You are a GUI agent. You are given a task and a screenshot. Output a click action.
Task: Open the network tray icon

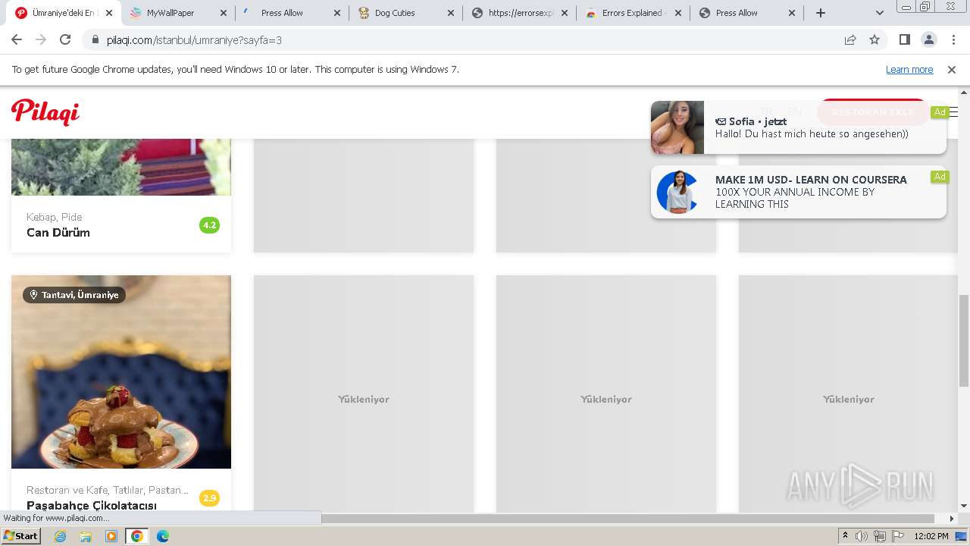coord(880,536)
